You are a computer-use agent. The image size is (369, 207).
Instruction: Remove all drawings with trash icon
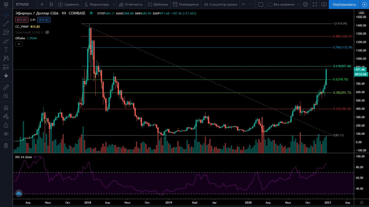click(x=6, y=145)
